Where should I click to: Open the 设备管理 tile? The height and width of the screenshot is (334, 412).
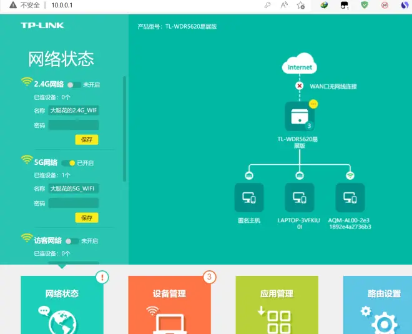(x=169, y=305)
